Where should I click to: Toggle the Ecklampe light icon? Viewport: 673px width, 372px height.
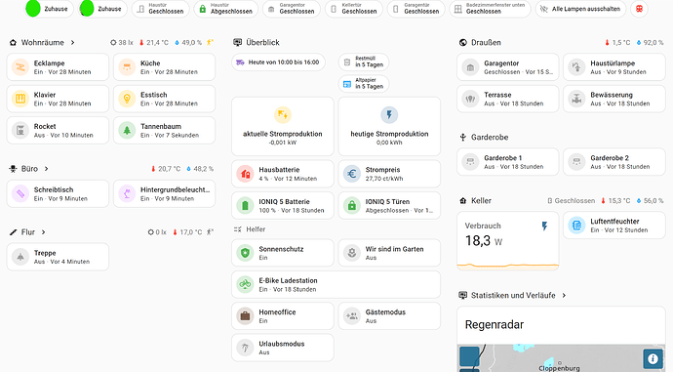[20, 67]
